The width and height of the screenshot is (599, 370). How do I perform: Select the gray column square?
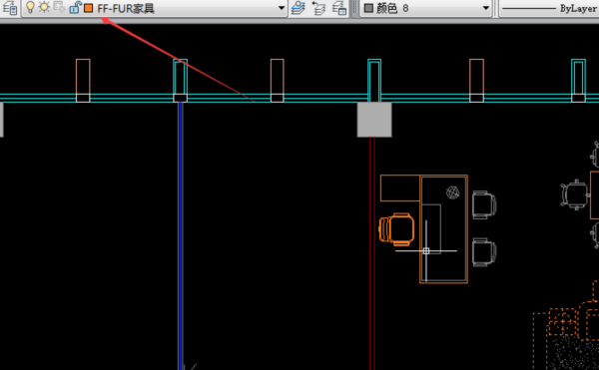tap(374, 120)
